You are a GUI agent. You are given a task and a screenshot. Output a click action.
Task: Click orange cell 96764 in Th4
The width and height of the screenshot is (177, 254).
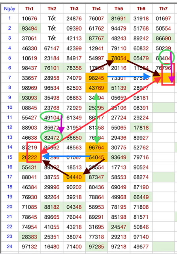point(96,147)
